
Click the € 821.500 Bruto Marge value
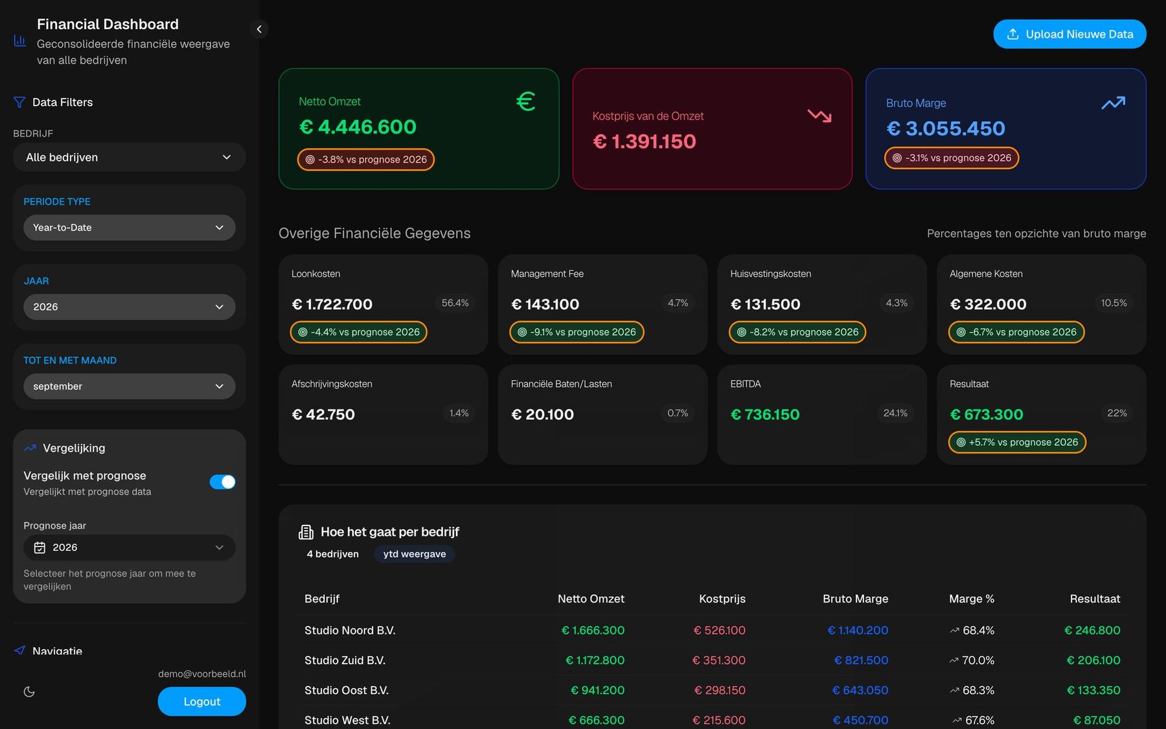[x=861, y=660]
